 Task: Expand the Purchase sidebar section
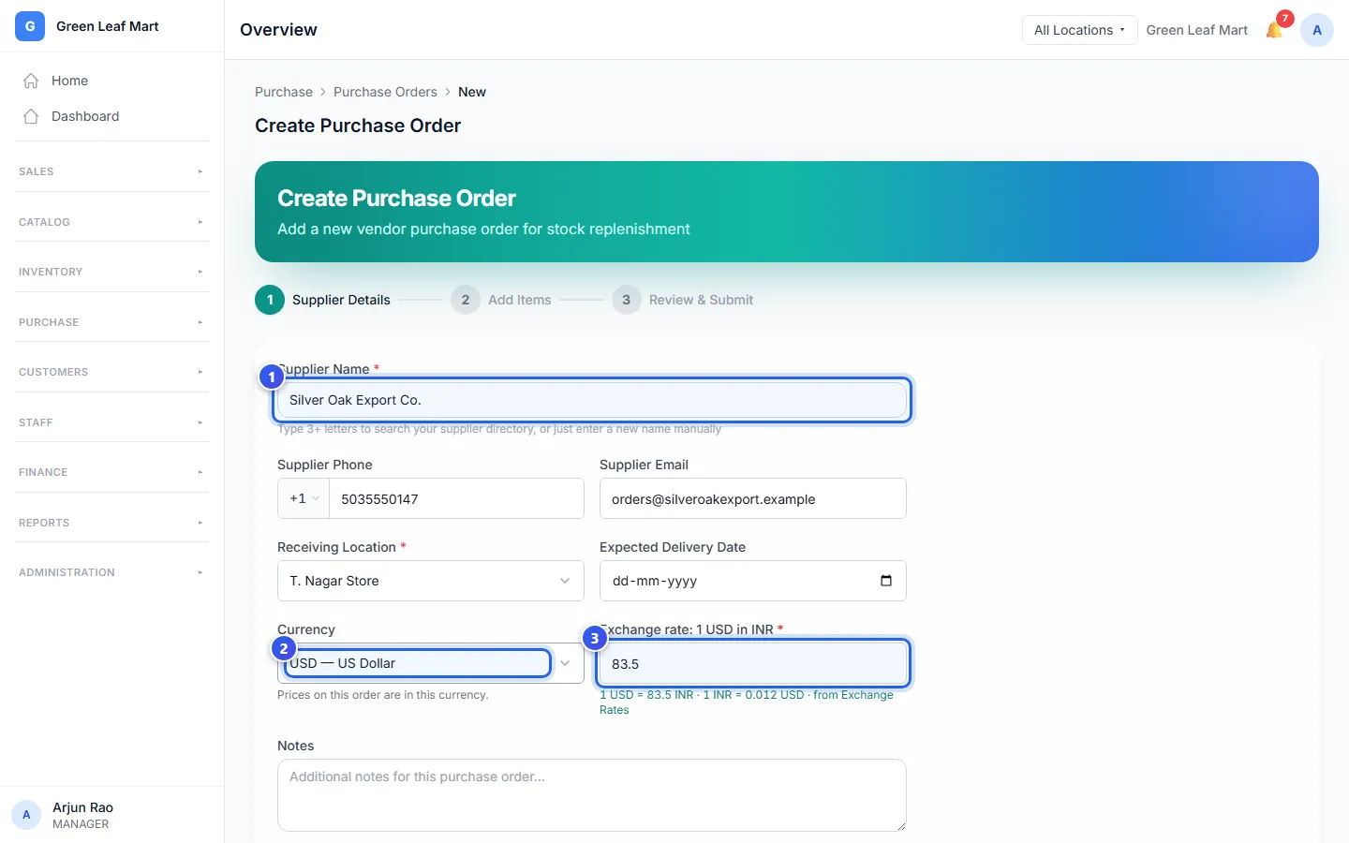coord(112,322)
